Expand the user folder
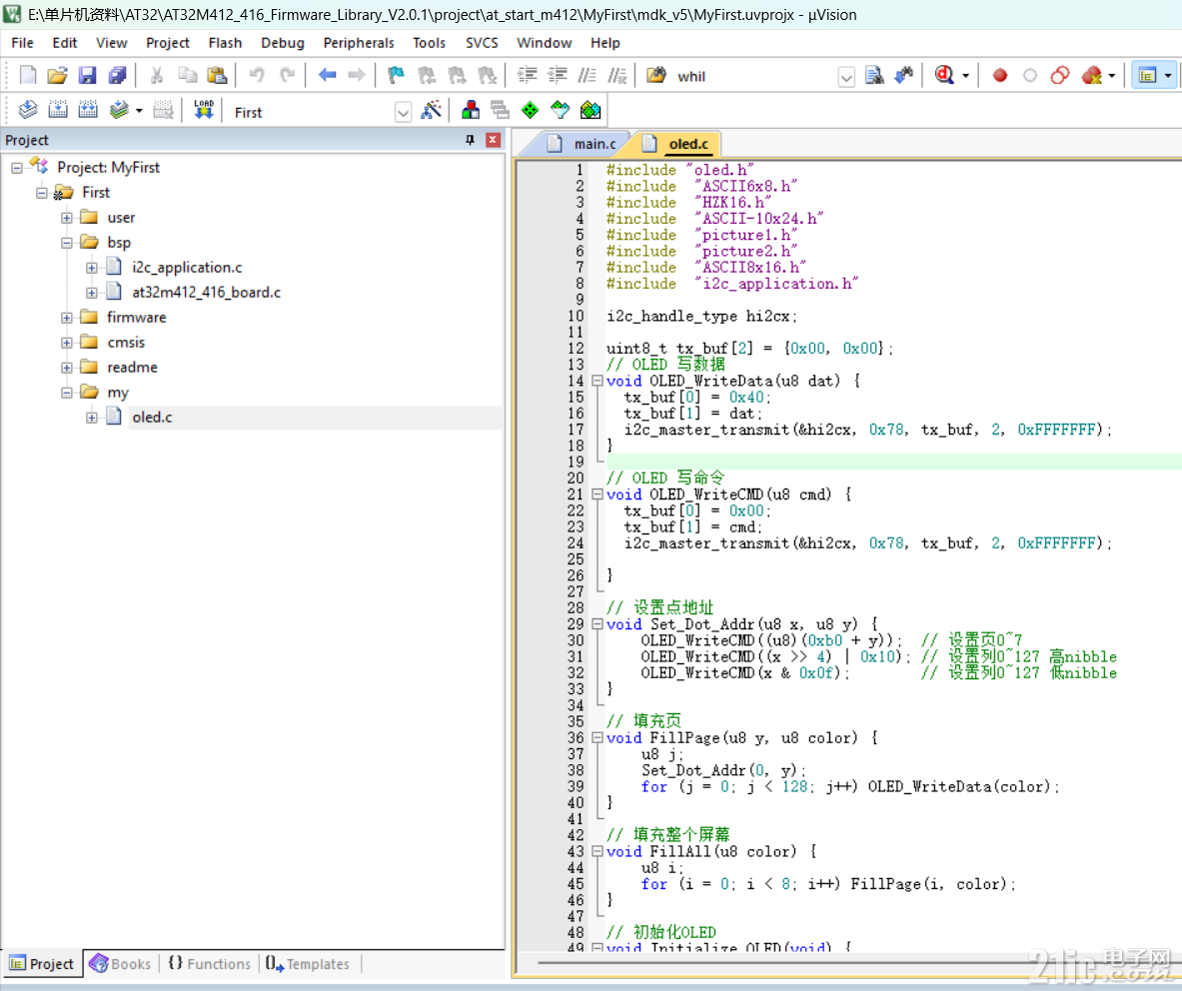The width and height of the screenshot is (1182, 991). tap(66, 218)
